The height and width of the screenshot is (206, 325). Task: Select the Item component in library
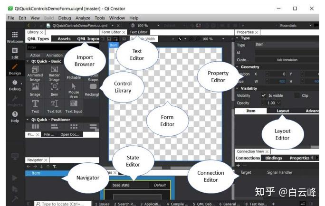pyautogui.click(x=54, y=90)
